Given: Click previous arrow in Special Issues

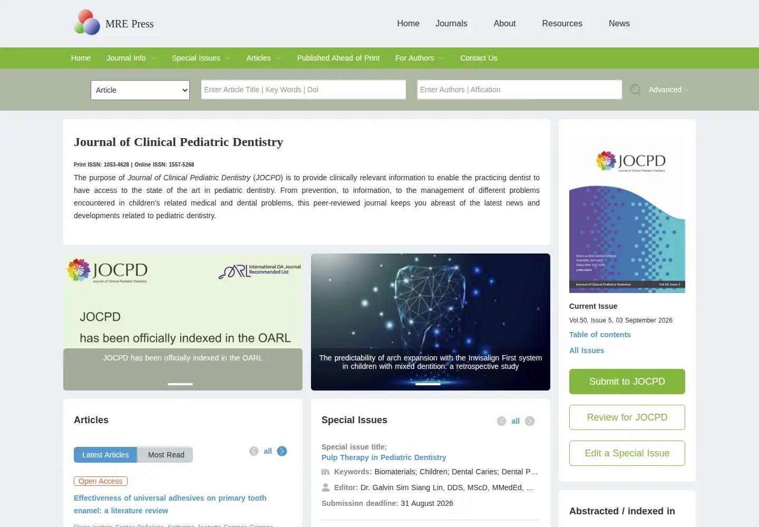Looking at the screenshot, I should click(x=502, y=421).
